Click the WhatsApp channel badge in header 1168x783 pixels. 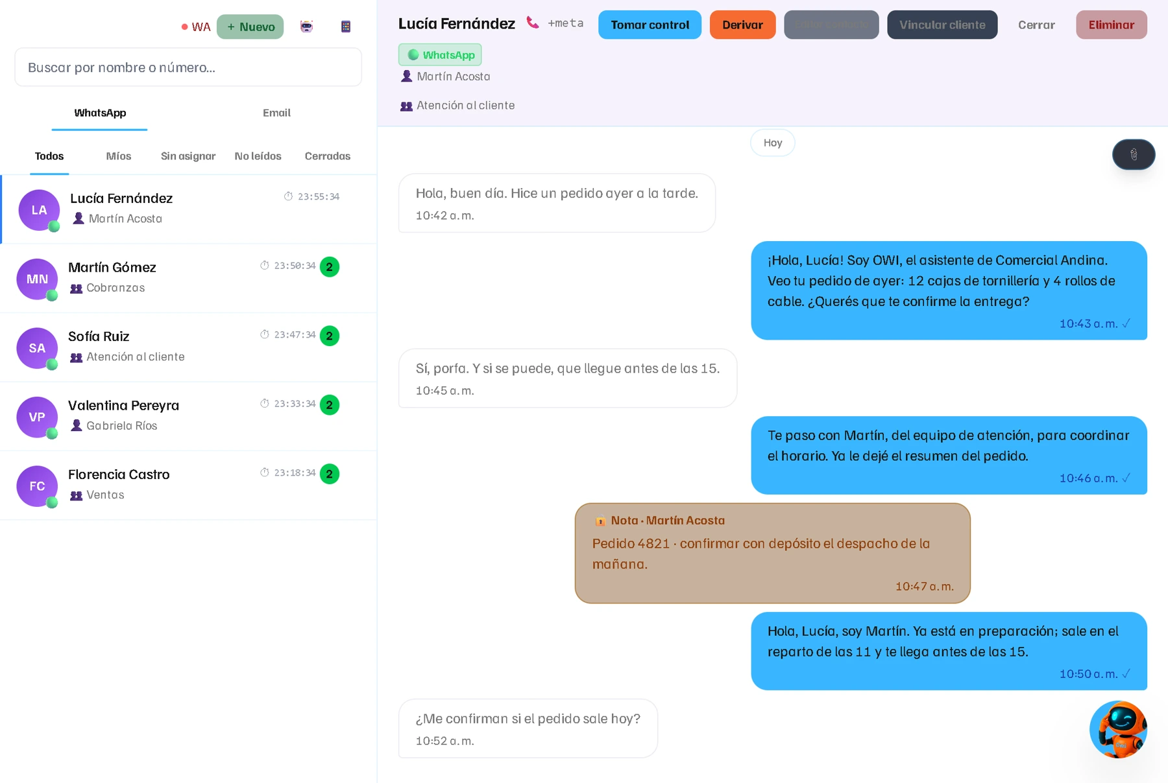point(440,55)
